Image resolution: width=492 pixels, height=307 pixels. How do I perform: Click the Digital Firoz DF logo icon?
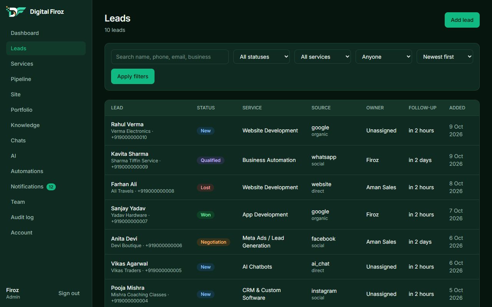[x=16, y=12]
